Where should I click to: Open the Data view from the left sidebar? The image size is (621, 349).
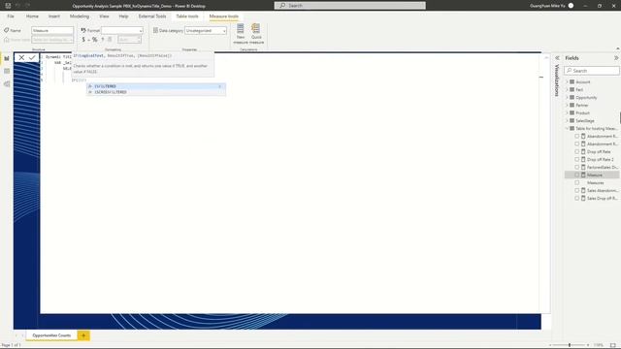point(7,71)
